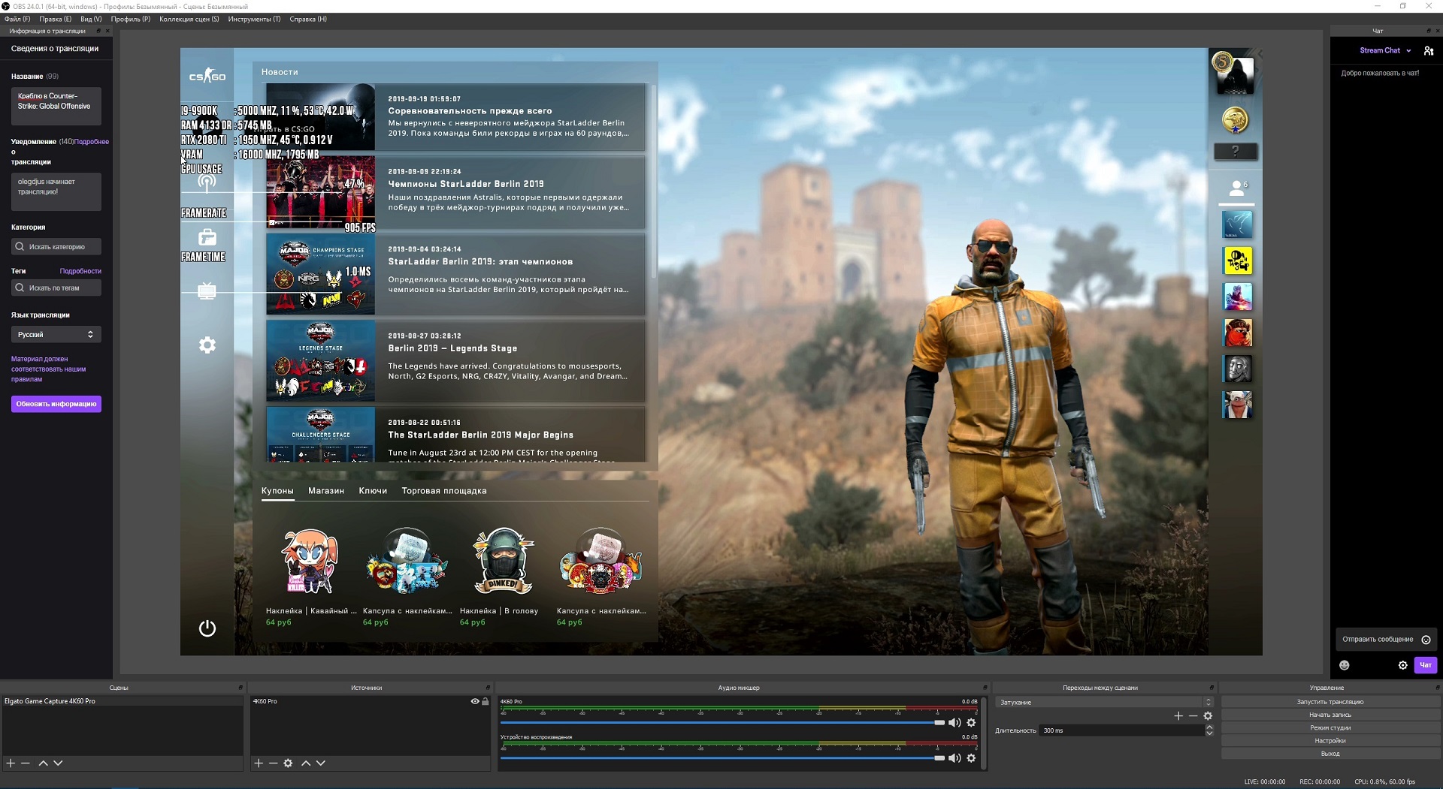Viewport: 1443px width, 789px height.
Task: Click the Искать категорию search field
Action: 56,246
